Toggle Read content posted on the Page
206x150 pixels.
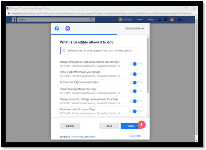[133, 91]
